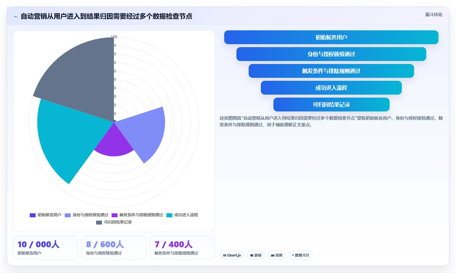The width and height of the screenshot is (456, 273).
Task: Click the sparkle icon in 数据卡片 chip
Action: click(293, 255)
